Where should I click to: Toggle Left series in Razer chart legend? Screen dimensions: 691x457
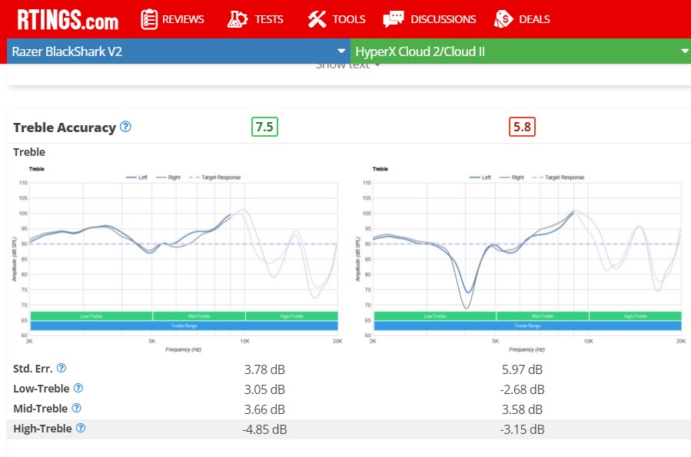pyautogui.click(x=137, y=177)
